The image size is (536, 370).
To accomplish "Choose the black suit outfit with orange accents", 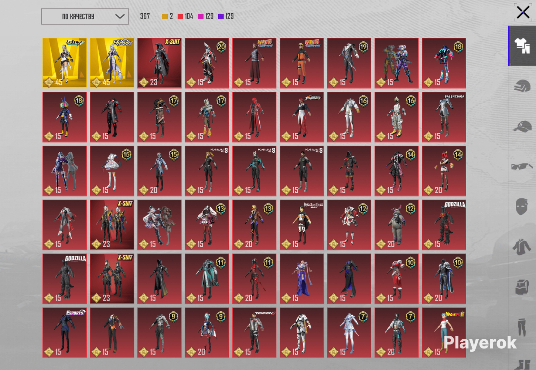I will (x=112, y=333).
